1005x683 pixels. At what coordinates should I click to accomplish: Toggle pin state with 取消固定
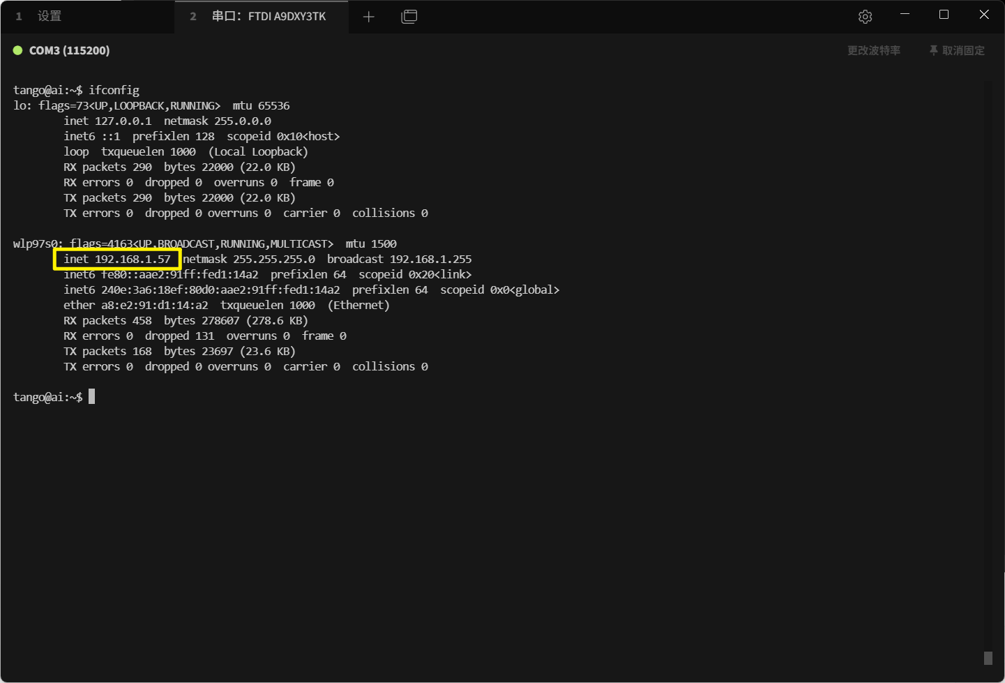957,50
